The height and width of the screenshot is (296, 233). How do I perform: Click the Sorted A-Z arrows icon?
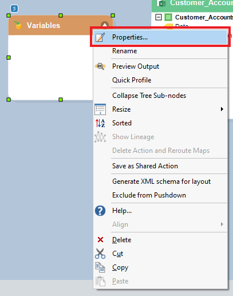(x=100, y=123)
